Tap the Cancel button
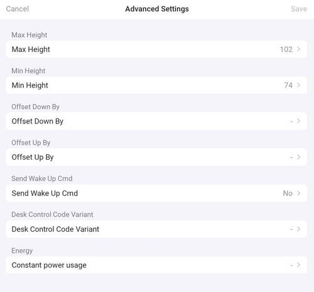The width and height of the screenshot is (314, 292). point(18,9)
